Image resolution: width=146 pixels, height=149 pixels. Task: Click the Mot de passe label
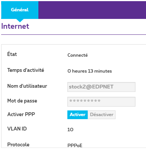(x=22, y=101)
